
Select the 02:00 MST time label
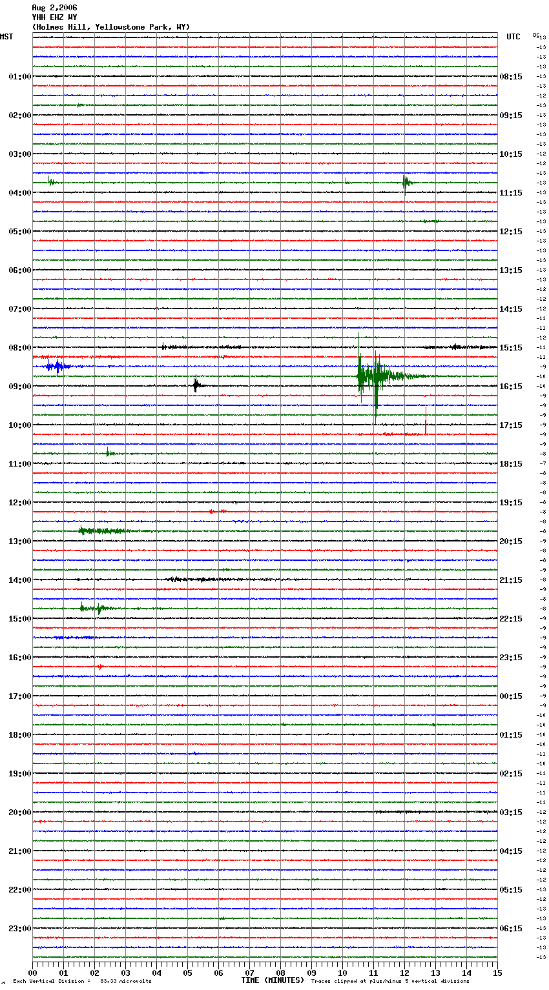(x=20, y=116)
